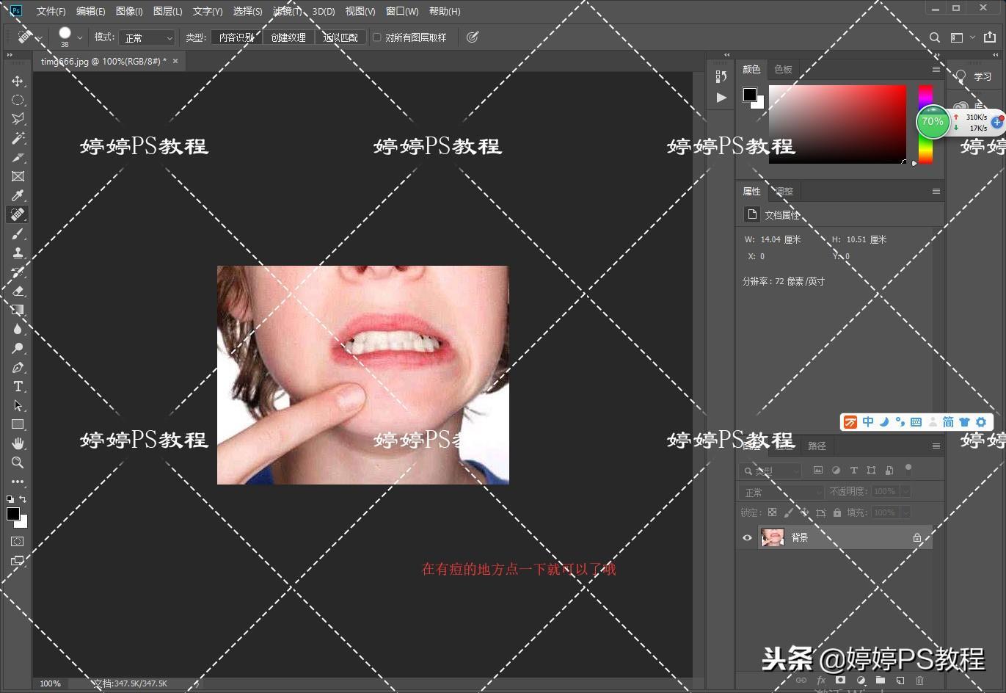Select the Hand tool
Screen dimensions: 1006x693
click(18, 443)
